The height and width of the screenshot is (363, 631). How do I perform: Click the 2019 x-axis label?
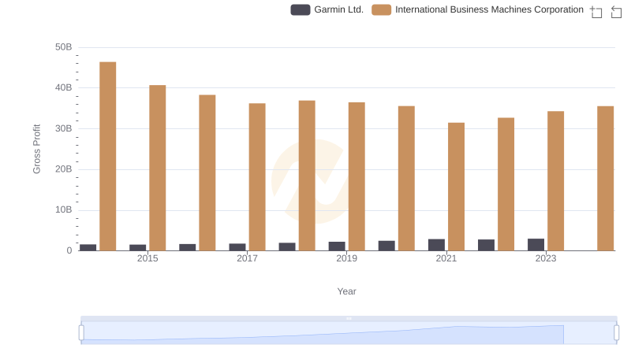pyautogui.click(x=346, y=258)
